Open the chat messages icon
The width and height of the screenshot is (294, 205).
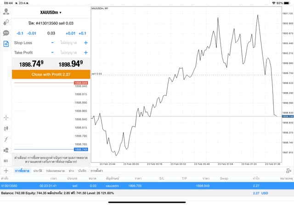coord(6,33)
